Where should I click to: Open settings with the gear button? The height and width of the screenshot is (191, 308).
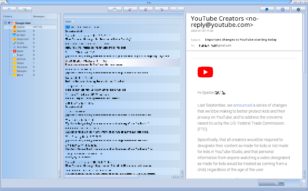(x=298, y=10)
